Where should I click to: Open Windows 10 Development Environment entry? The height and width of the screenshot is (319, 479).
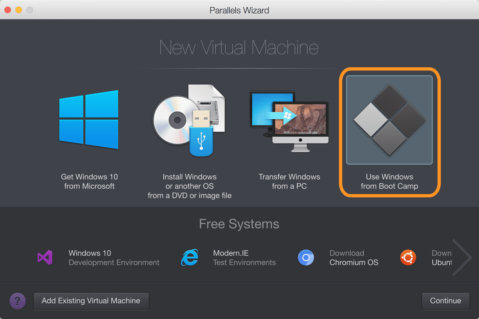pos(114,258)
